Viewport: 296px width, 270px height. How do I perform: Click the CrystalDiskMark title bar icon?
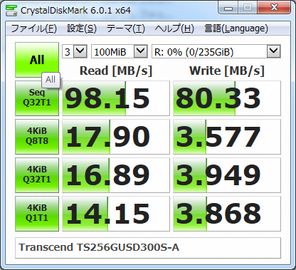(11, 10)
